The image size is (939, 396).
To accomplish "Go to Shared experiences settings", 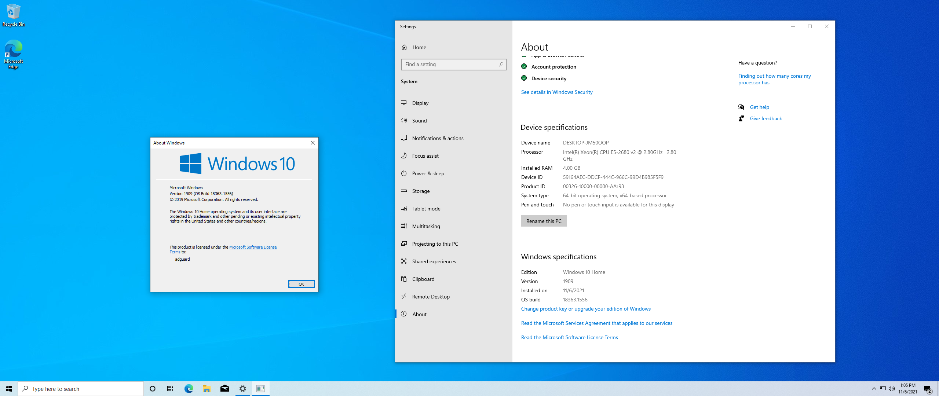I will click(453, 261).
